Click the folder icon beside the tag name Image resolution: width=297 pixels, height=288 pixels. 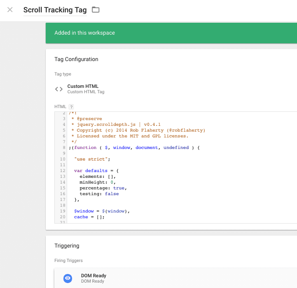(96, 9)
